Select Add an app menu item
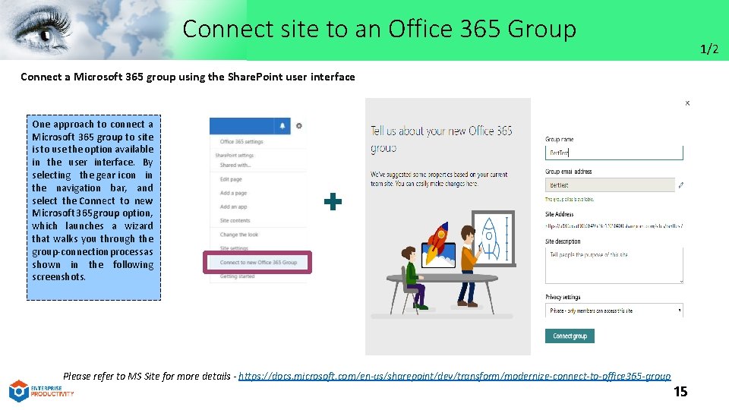This screenshot has height=410, width=729. point(233,207)
